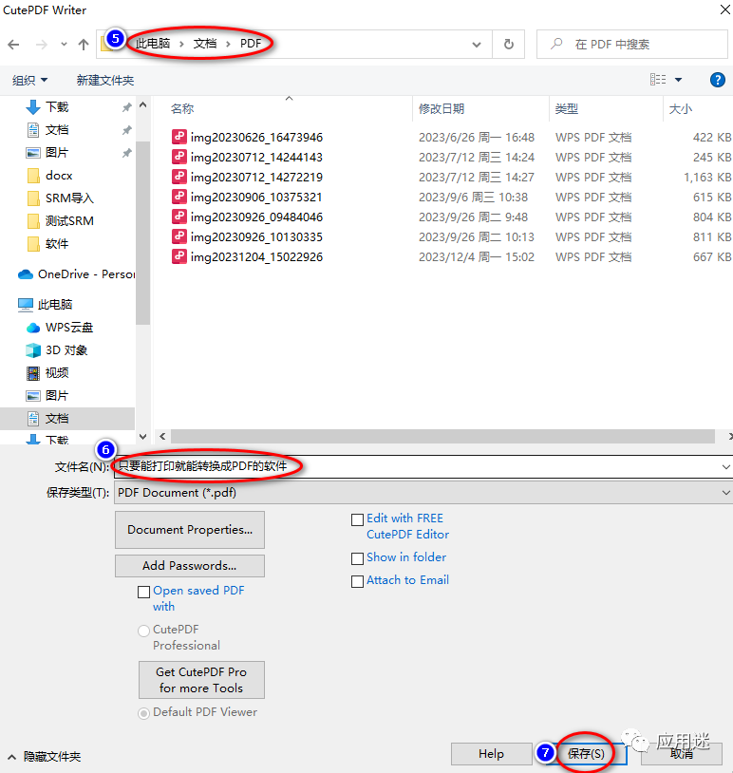Click the Help button
The width and height of the screenshot is (733, 773).
491,753
